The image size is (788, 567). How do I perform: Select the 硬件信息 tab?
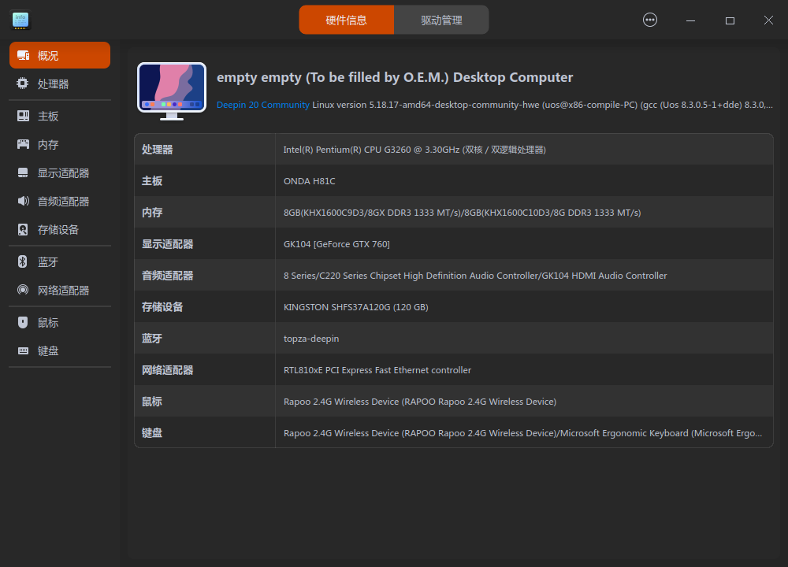pos(347,20)
